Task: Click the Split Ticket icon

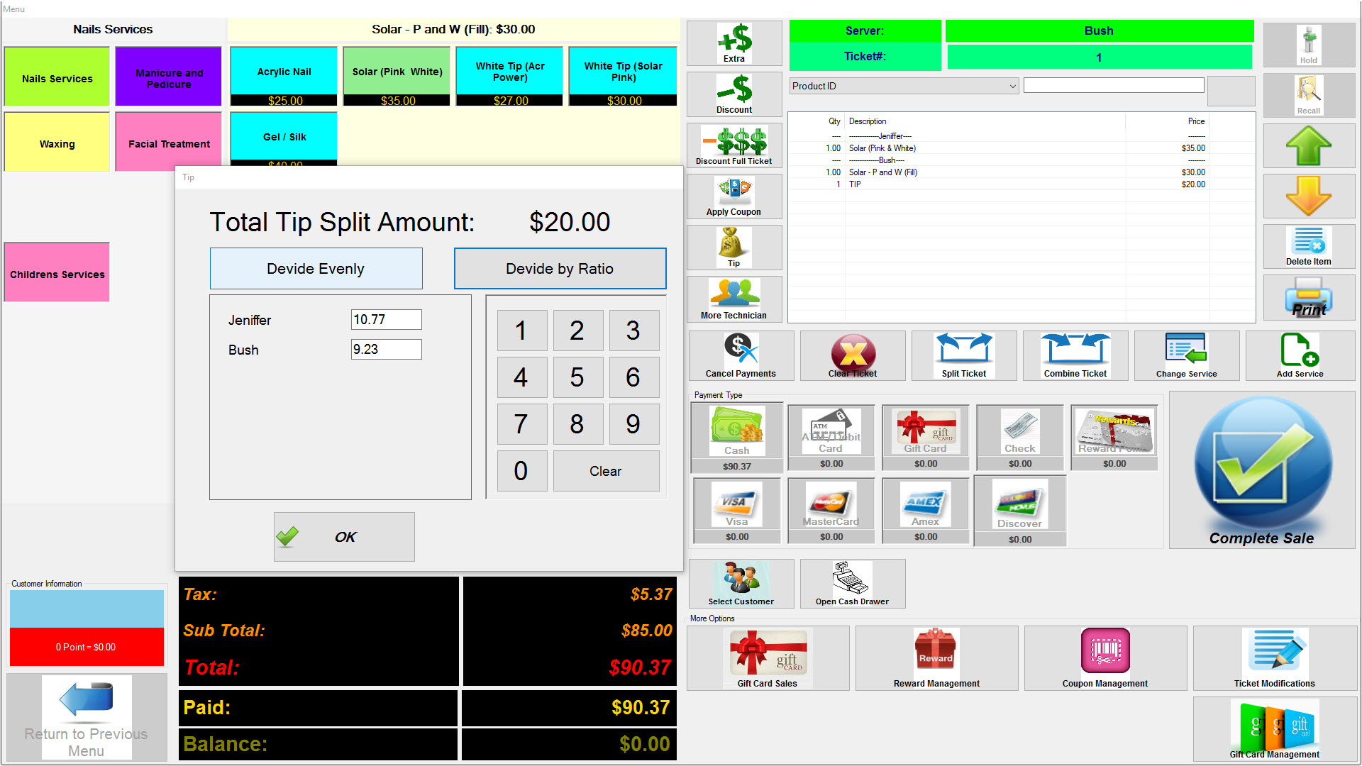Action: [x=963, y=355]
